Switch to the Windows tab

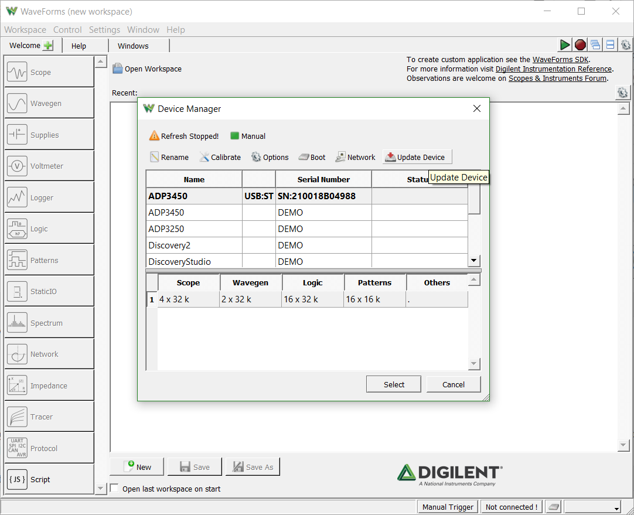133,46
